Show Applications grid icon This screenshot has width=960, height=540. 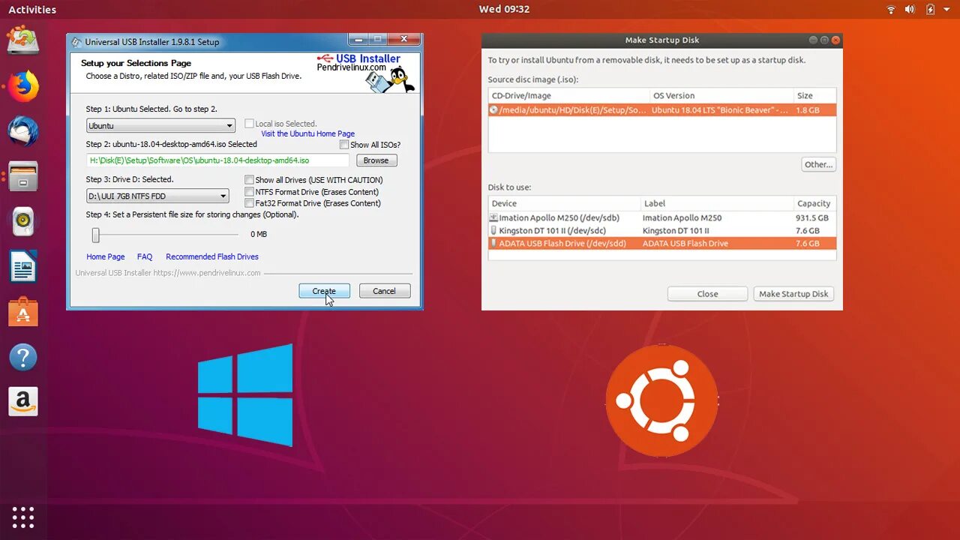[x=23, y=517]
